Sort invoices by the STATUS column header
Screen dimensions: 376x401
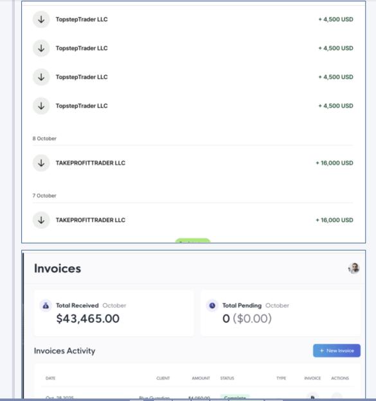[227, 379]
